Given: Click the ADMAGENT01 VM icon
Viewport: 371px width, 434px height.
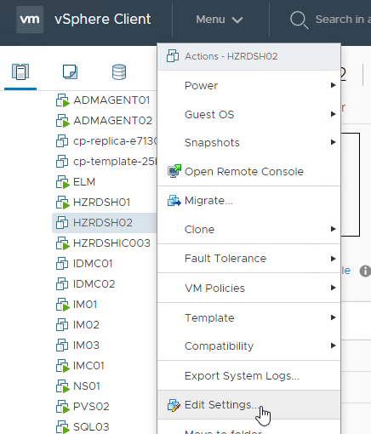Looking at the screenshot, I should [62, 100].
